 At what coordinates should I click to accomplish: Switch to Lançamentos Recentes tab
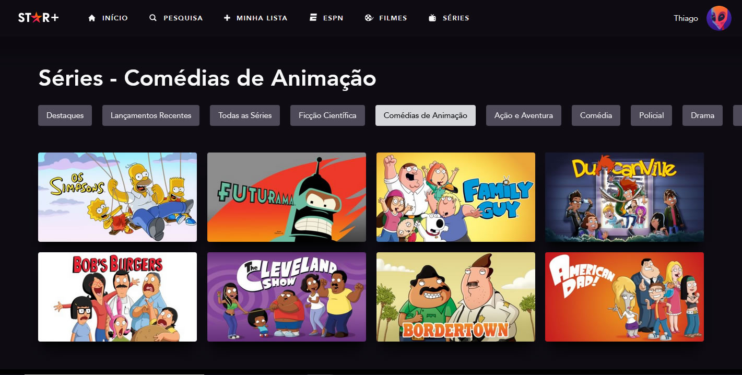(151, 115)
